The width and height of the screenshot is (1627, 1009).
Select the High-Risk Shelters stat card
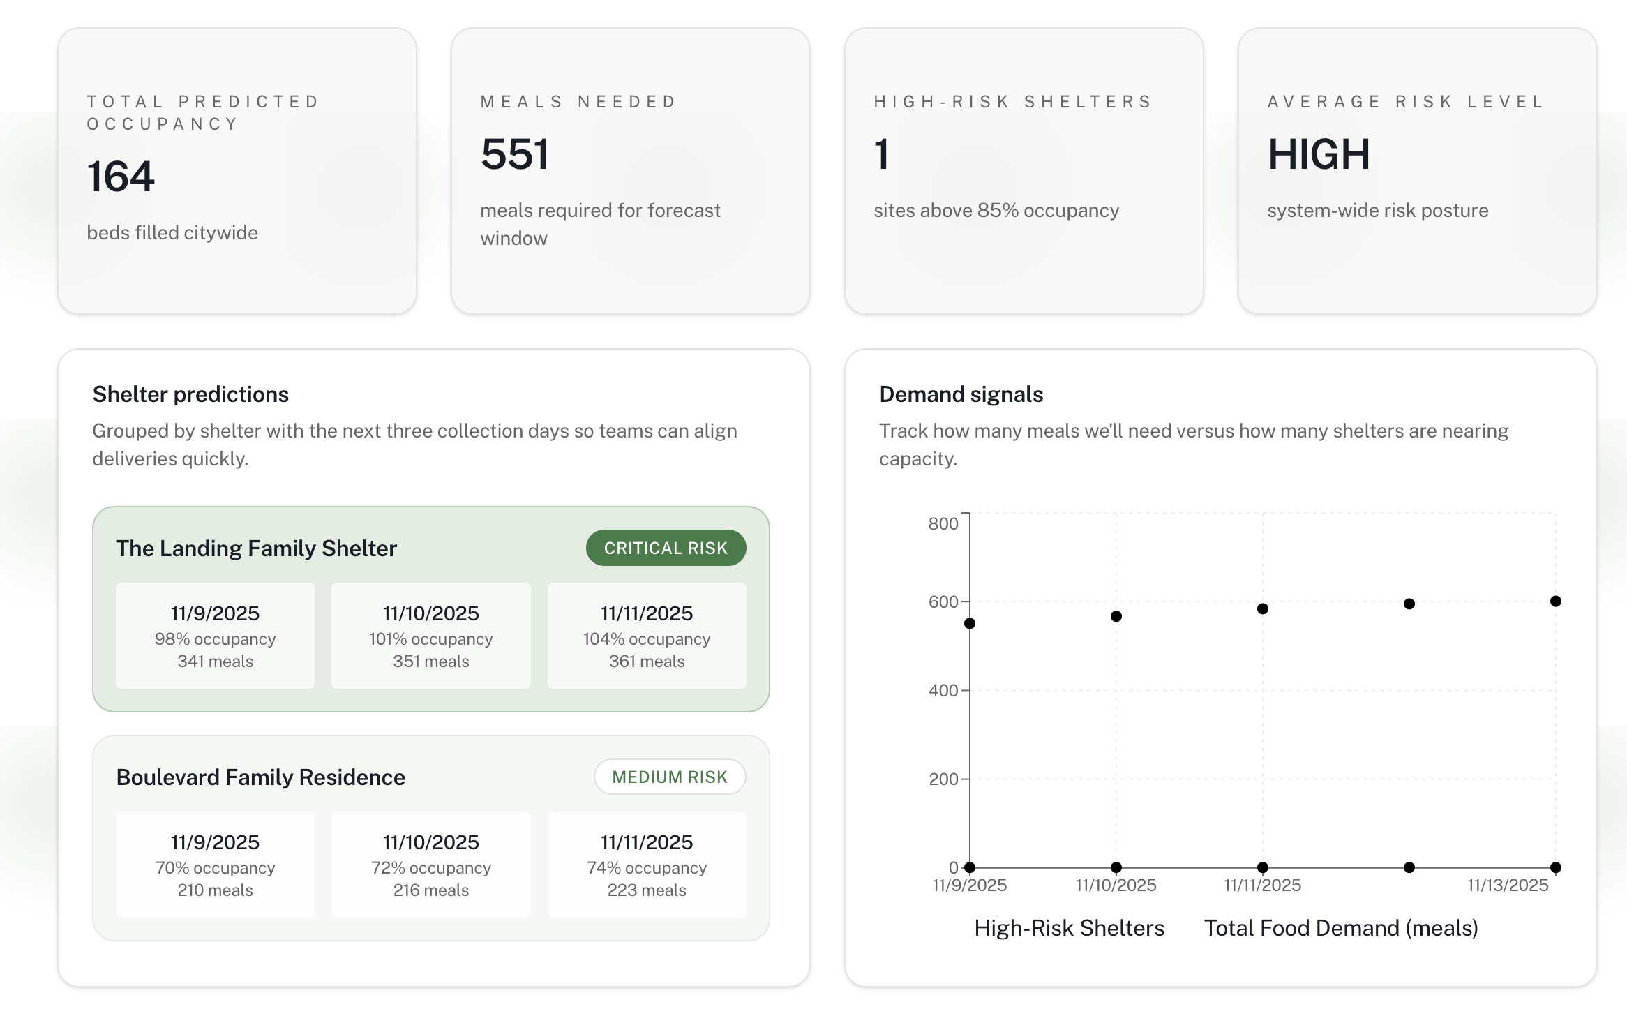[x=1024, y=171]
